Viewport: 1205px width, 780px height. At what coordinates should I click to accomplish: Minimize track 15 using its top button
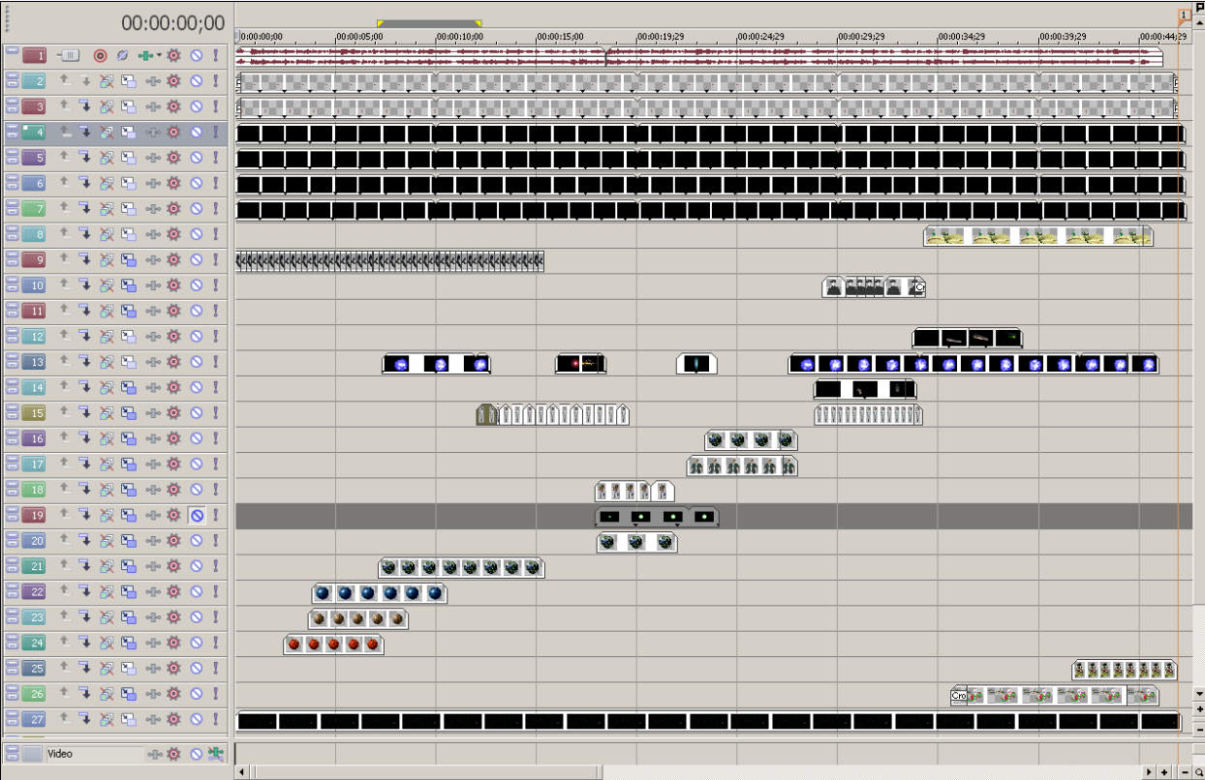[x=13, y=408]
